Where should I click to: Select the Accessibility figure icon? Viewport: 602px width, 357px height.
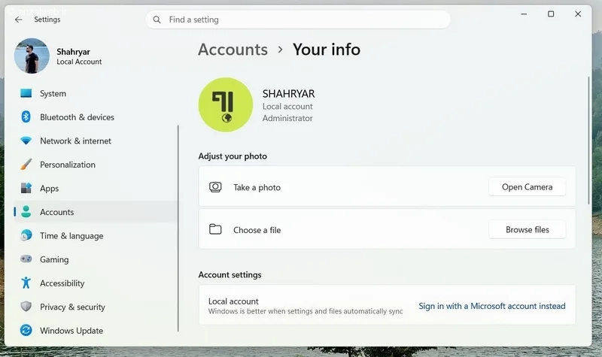26,283
